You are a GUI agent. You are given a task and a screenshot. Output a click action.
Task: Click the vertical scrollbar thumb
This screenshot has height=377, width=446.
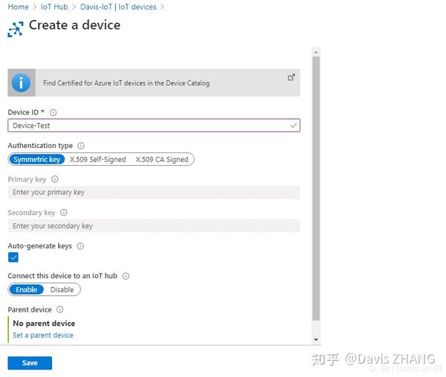(316, 188)
